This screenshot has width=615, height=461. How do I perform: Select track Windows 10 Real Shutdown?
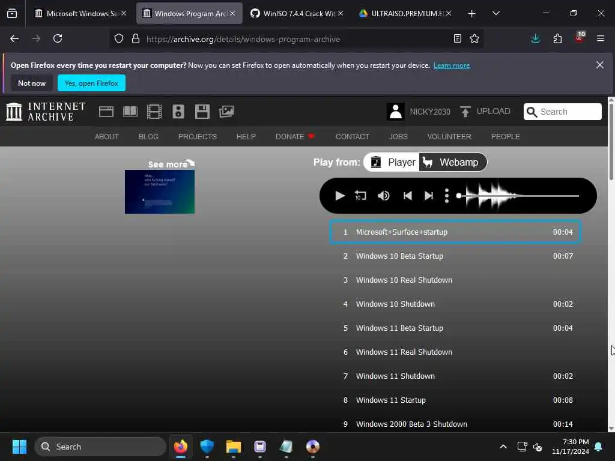[455, 280]
